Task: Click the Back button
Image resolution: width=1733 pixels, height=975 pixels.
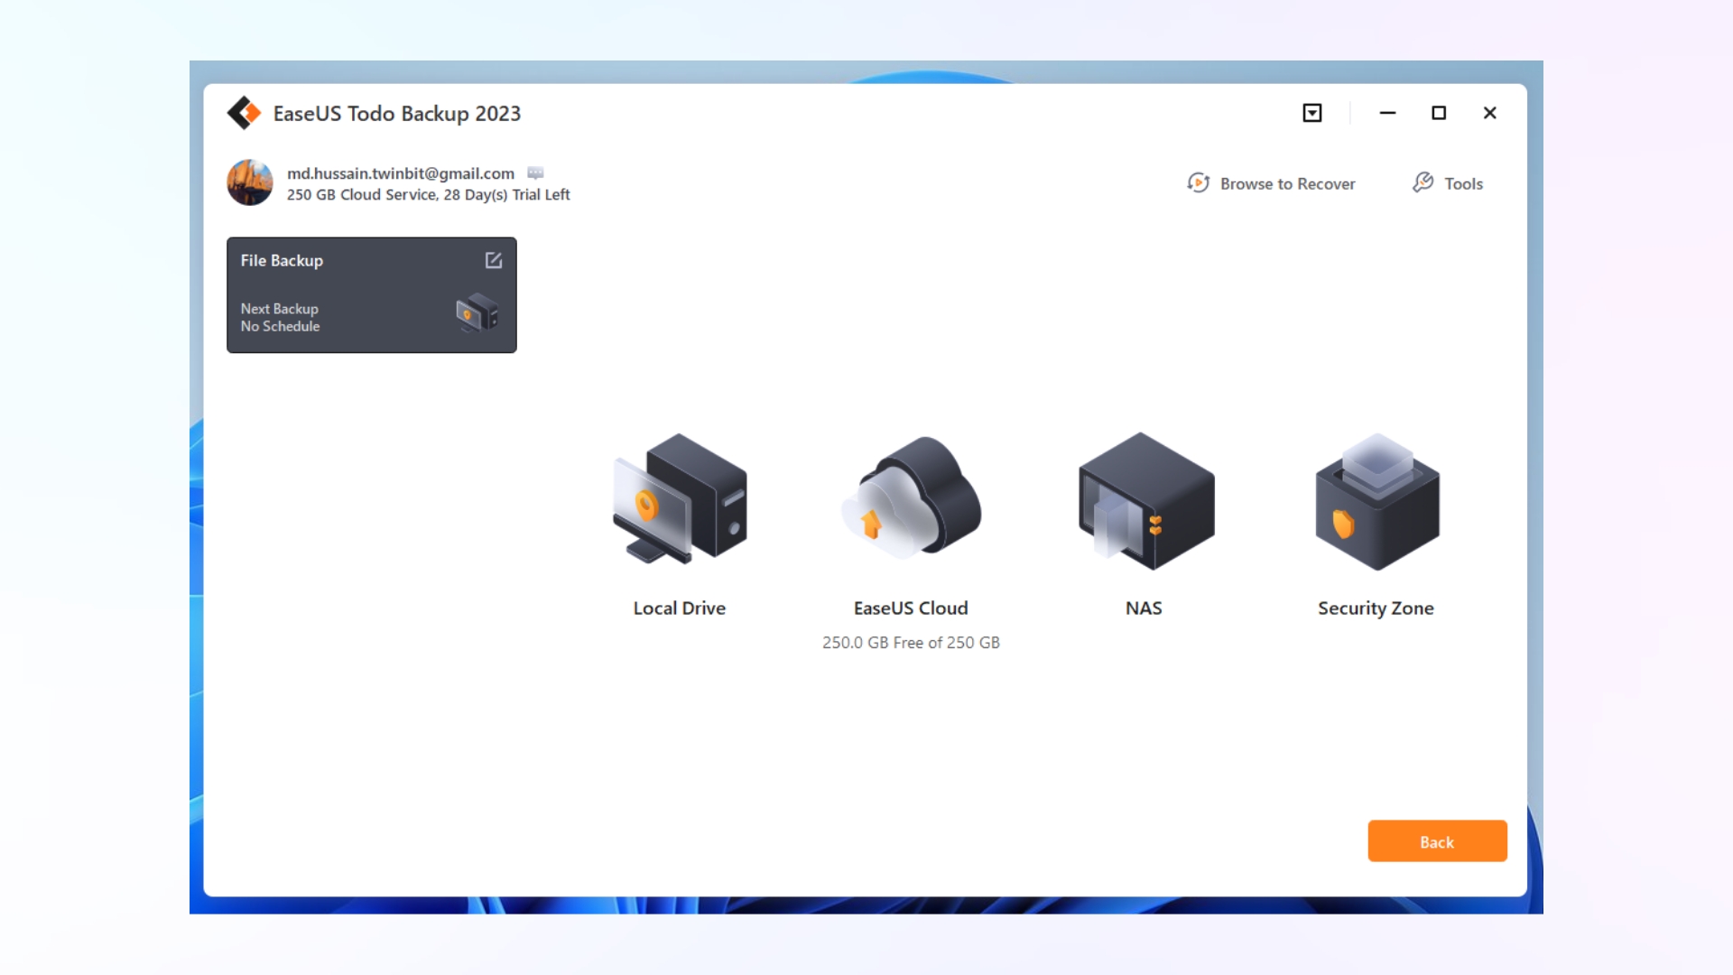Action: click(x=1437, y=841)
